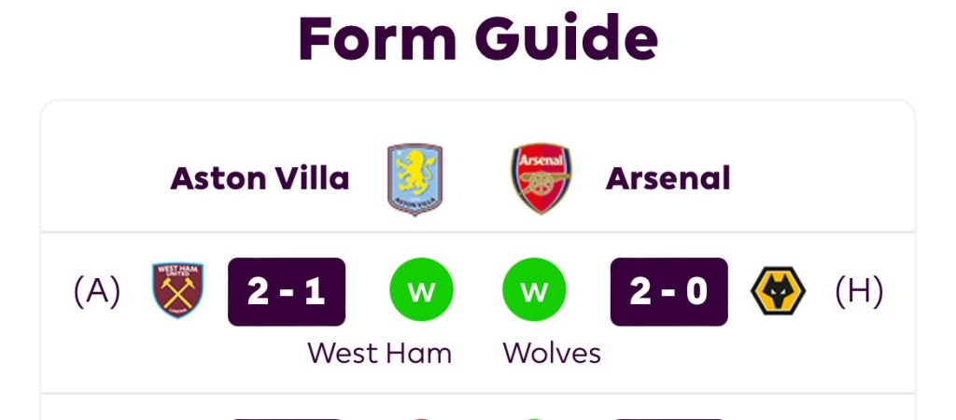Click the Arsenal team name
This screenshot has width=956, height=420.
coord(668,178)
